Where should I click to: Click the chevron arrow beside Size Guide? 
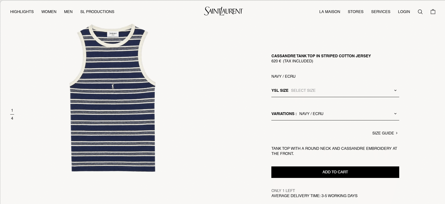pyautogui.click(x=397, y=133)
